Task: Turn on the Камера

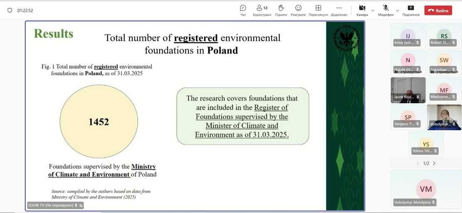Action: (x=362, y=10)
